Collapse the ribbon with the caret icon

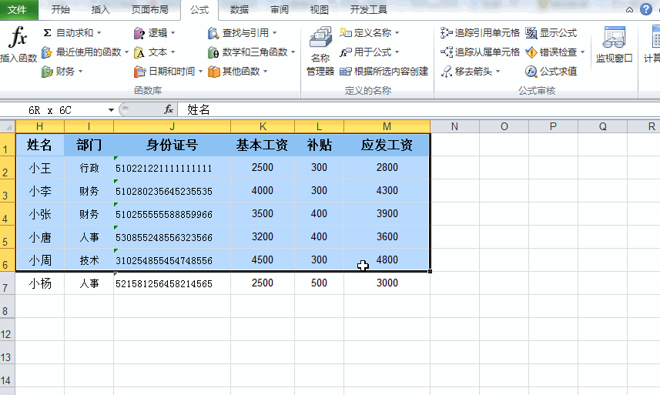[x=629, y=10]
